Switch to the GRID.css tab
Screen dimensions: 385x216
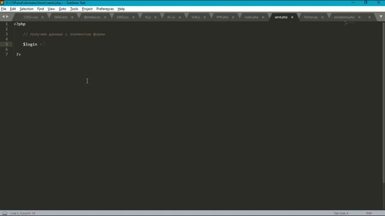tap(123, 17)
